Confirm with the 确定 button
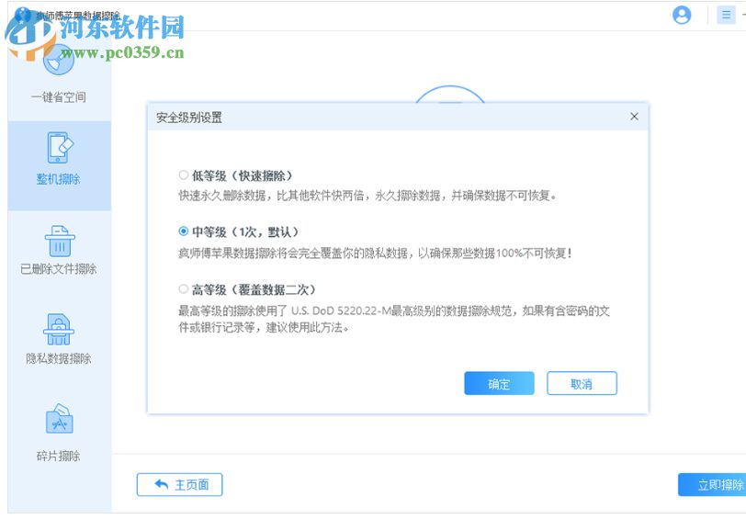 tap(499, 383)
